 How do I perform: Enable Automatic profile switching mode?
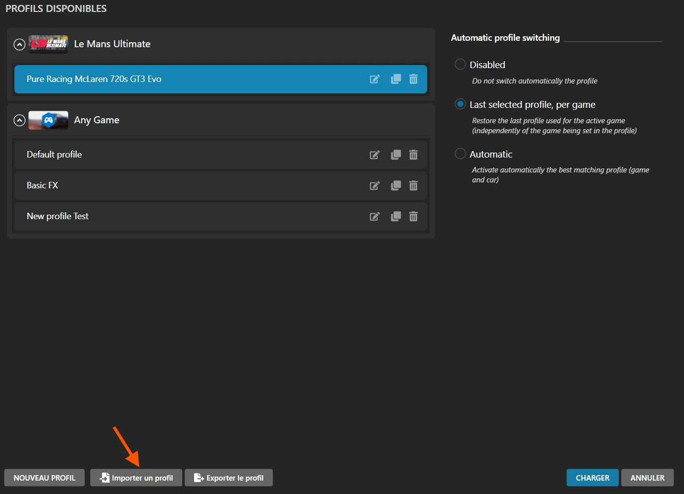coord(460,154)
